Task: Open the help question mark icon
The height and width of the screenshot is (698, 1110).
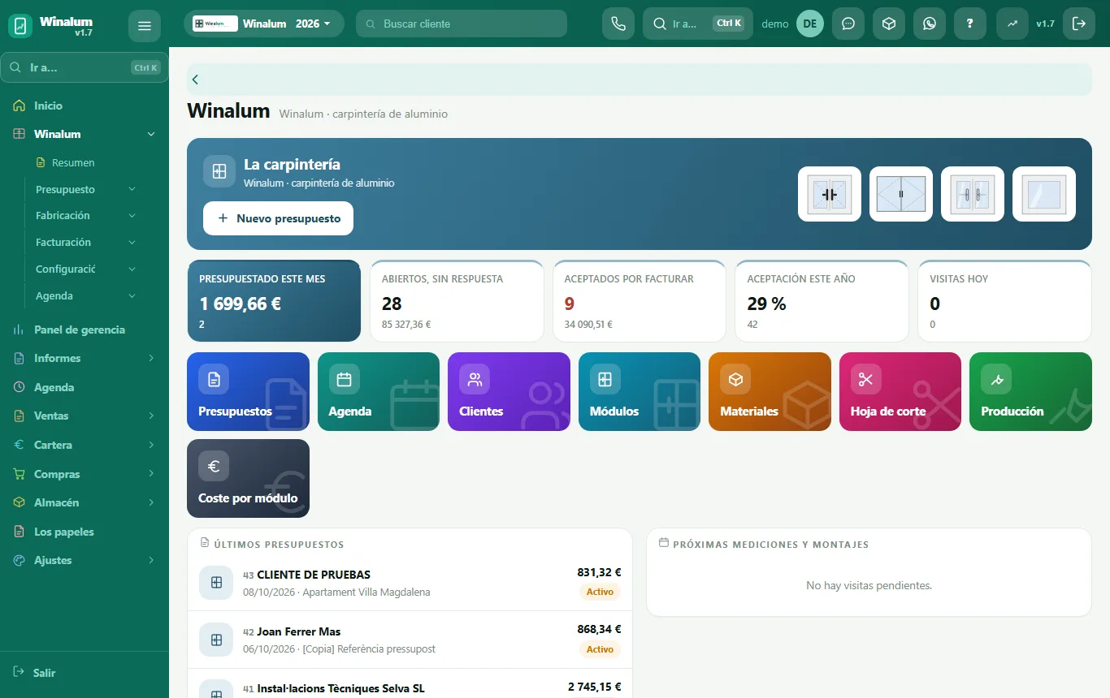Action: point(969,24)
